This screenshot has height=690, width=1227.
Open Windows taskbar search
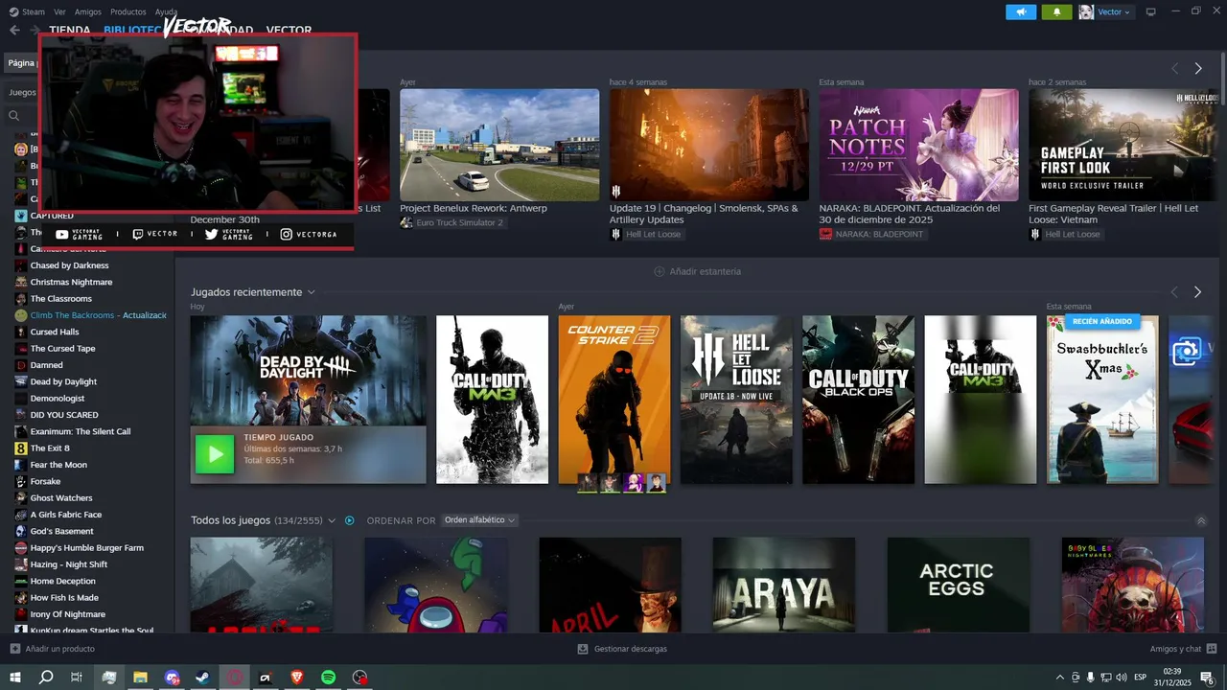(46, 678)
